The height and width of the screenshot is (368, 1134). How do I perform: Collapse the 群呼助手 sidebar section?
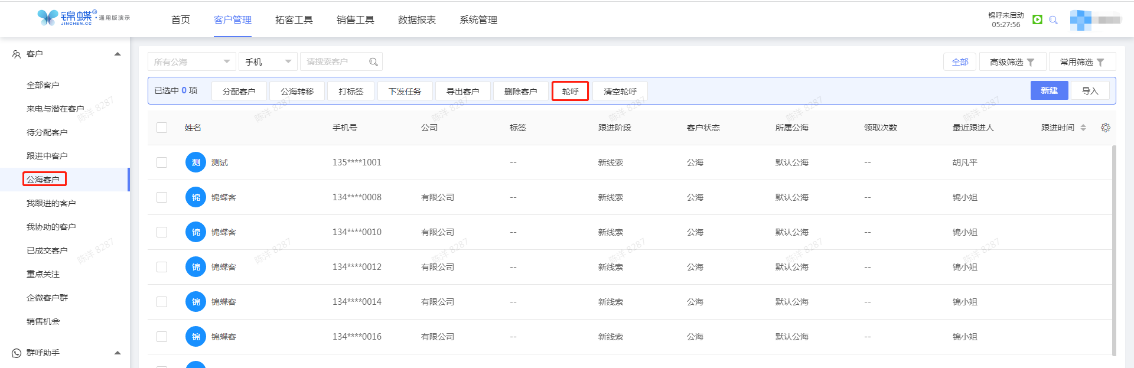coord(118,353)
